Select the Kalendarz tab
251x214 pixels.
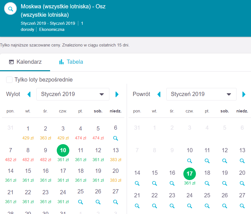25,62
